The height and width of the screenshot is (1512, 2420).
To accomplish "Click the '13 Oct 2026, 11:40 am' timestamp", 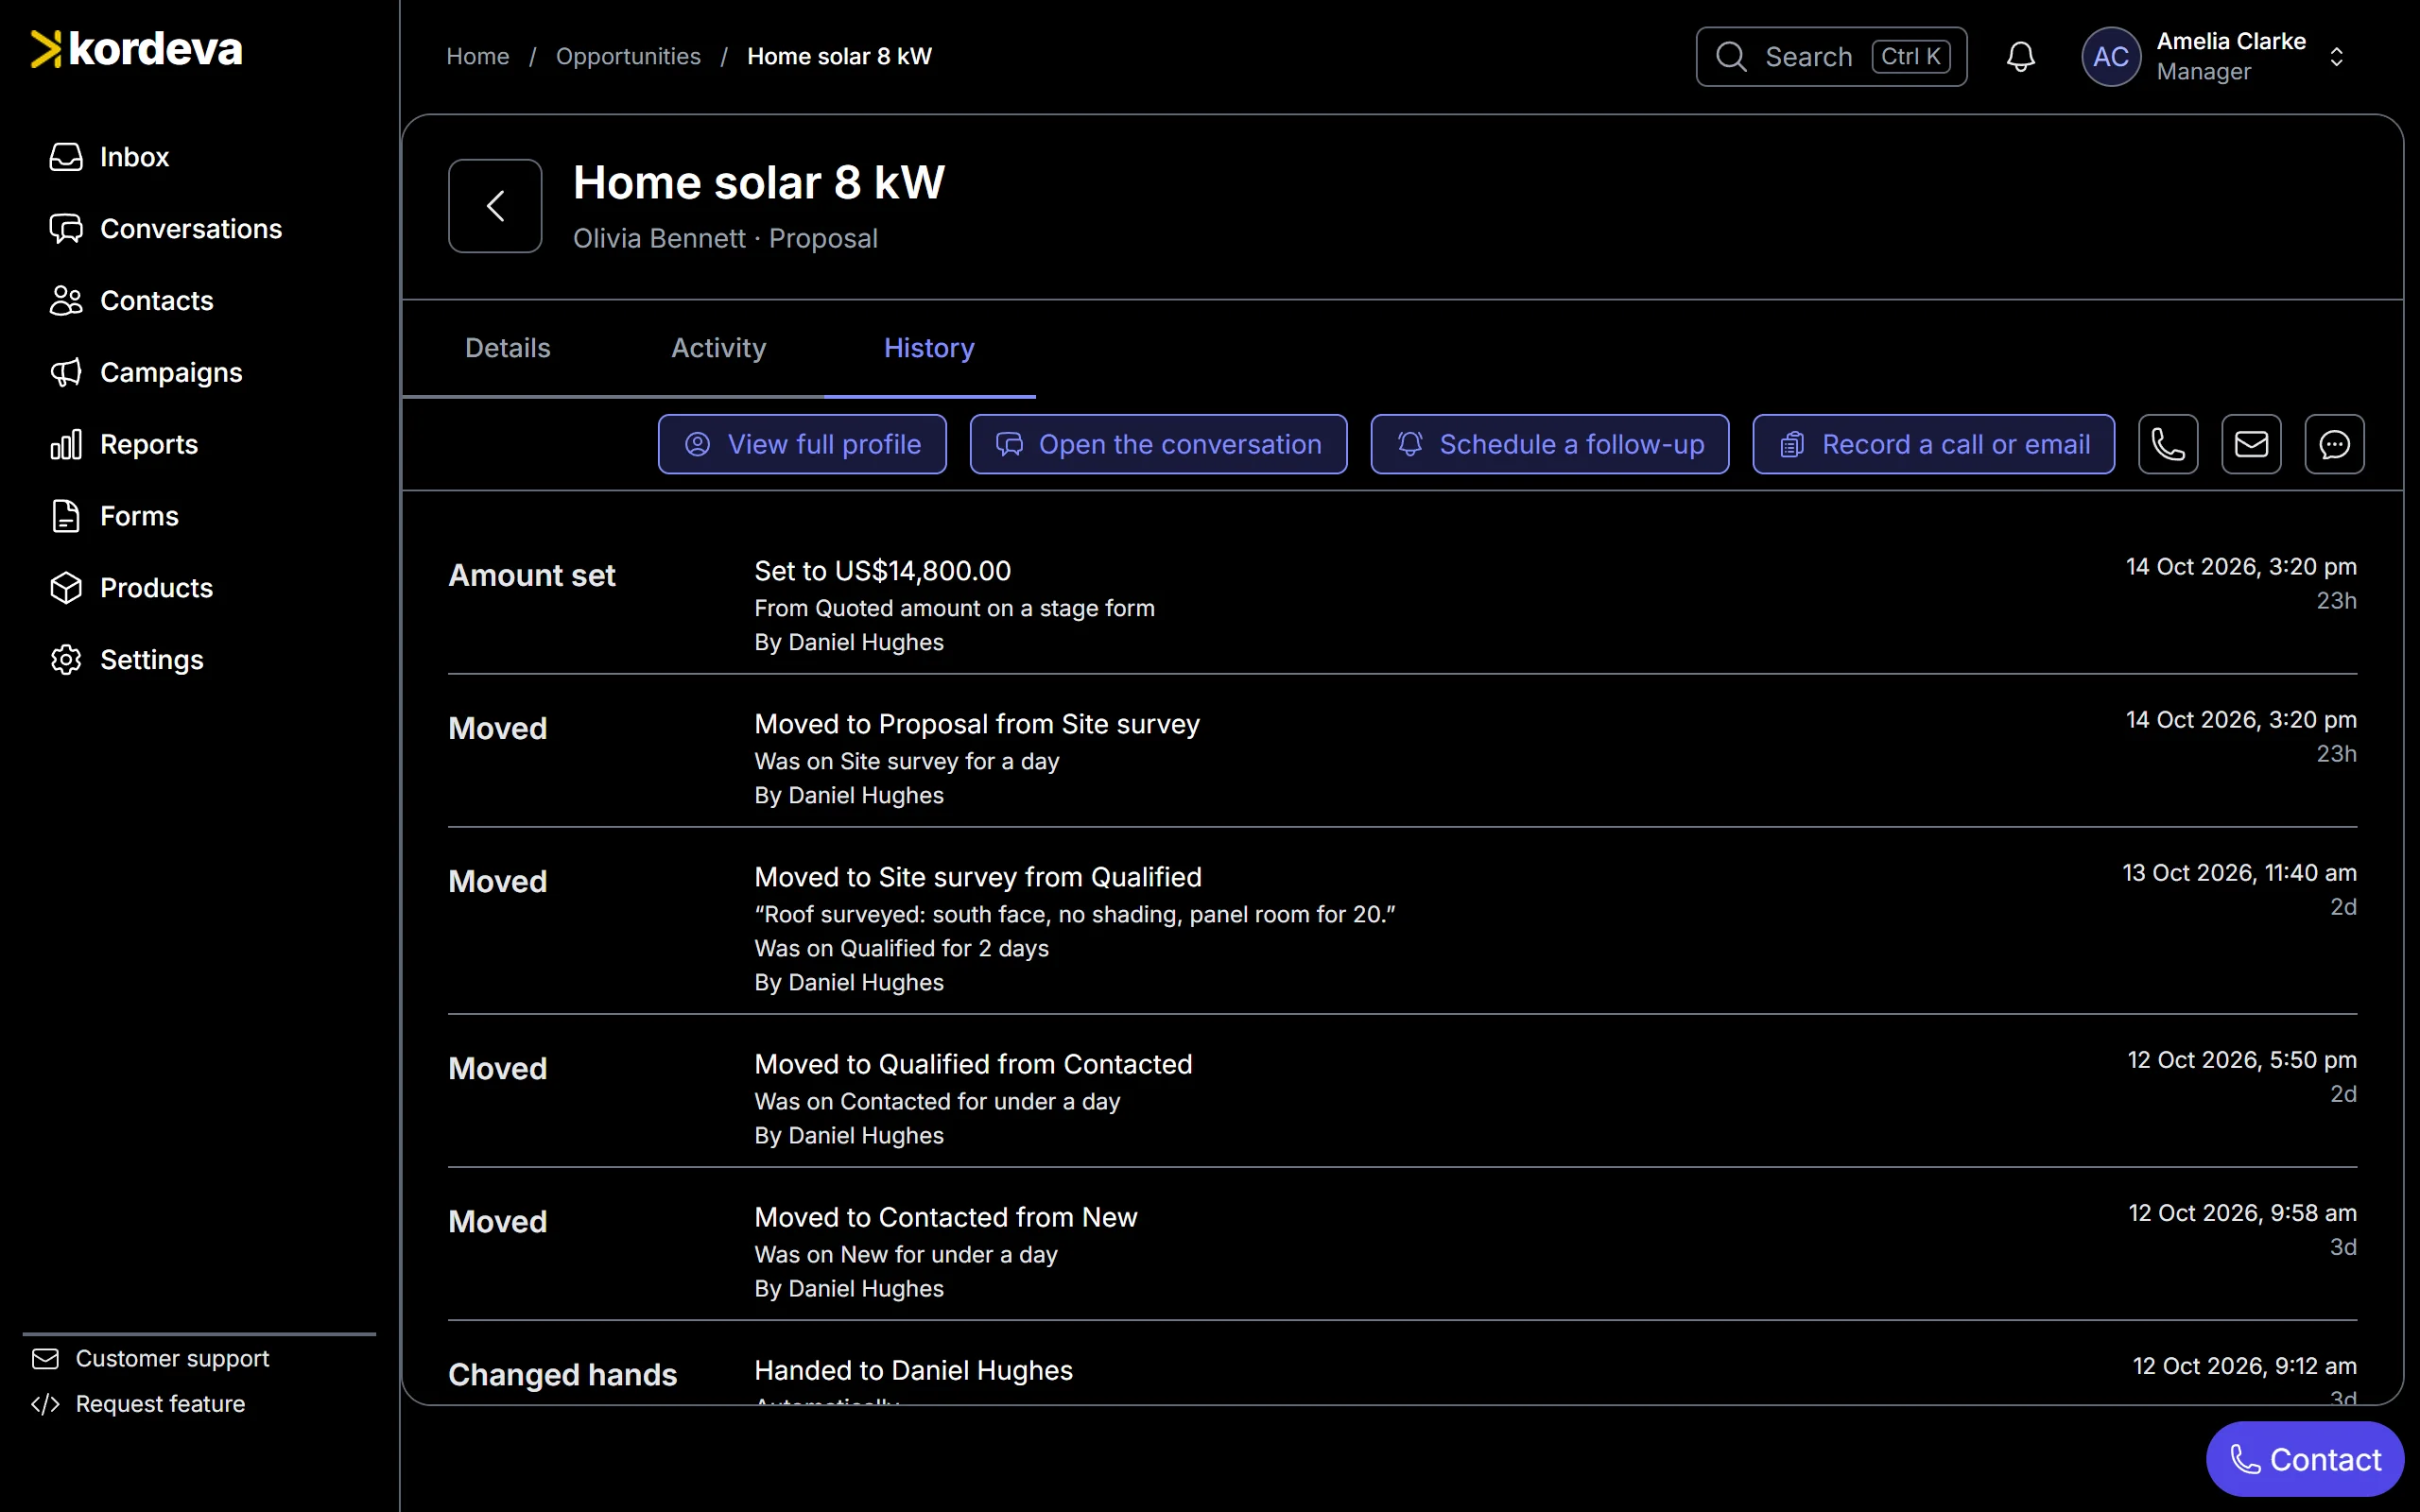I will 2239,873.
